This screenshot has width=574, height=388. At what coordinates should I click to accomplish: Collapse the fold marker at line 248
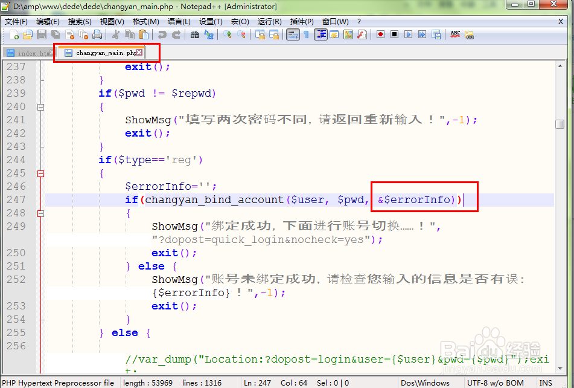click(40, 213)
